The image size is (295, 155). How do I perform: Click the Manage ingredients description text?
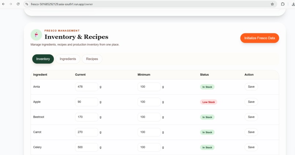(75, 45)
